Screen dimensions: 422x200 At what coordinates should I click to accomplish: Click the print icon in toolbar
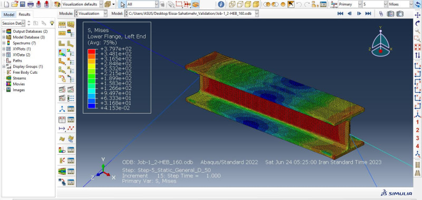pos(31,4)
